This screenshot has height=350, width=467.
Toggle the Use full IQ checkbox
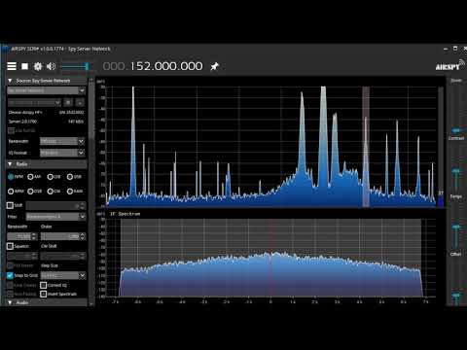point(11,130)
